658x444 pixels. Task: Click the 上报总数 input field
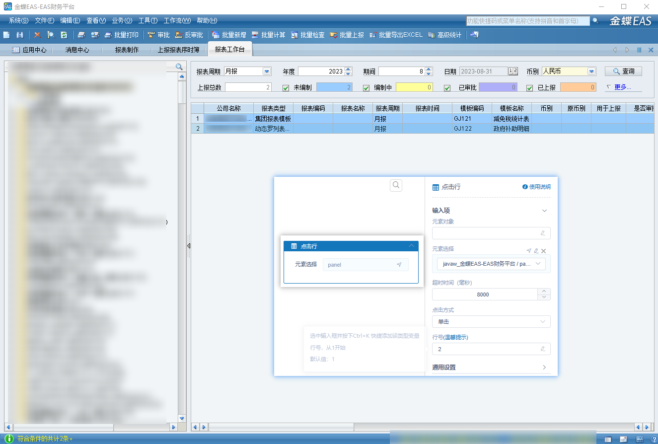(x=248, y=87)
